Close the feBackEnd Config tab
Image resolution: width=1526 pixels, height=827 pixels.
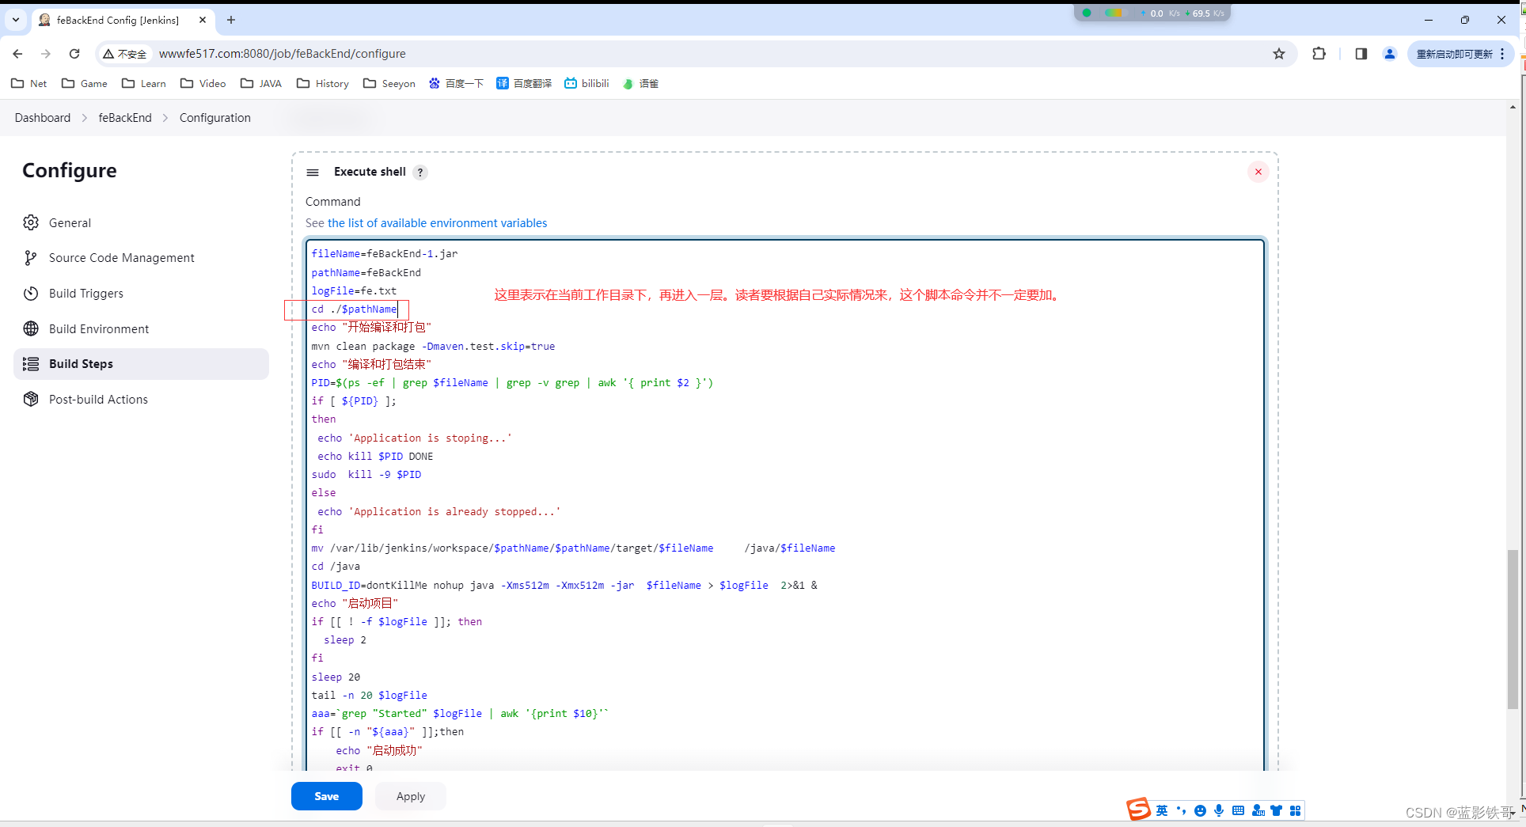(203, 20)
